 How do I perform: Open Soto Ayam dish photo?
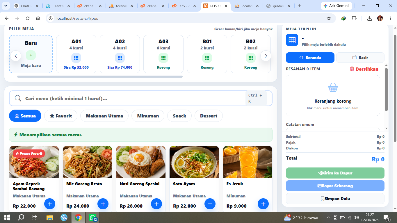194,162
